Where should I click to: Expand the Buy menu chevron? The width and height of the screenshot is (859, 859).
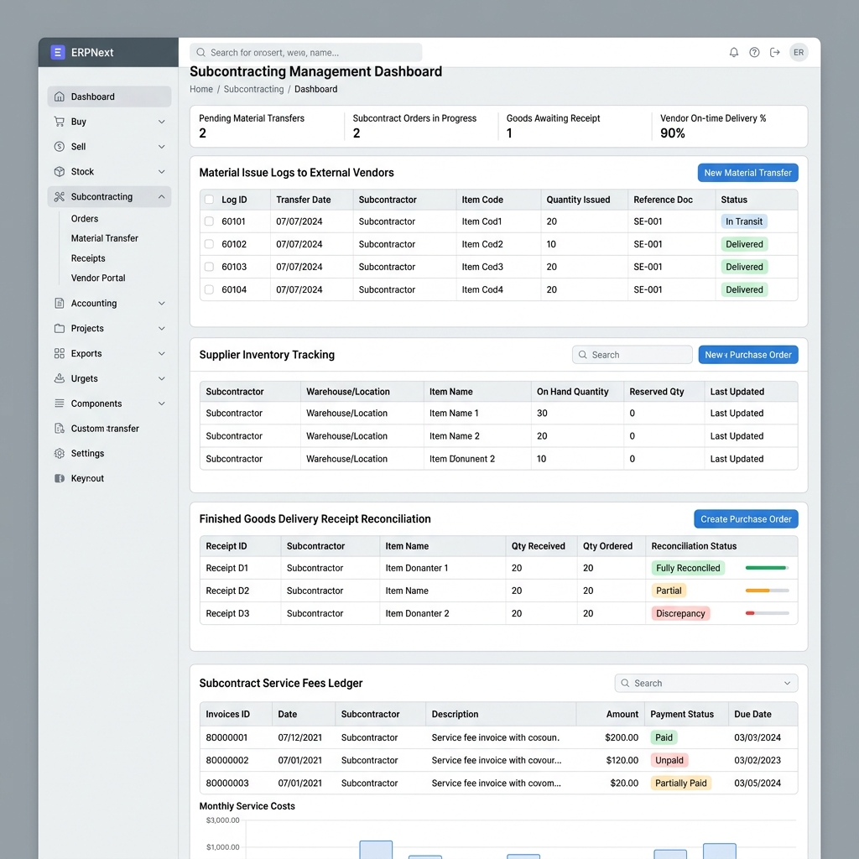click(x=162, y=122)
